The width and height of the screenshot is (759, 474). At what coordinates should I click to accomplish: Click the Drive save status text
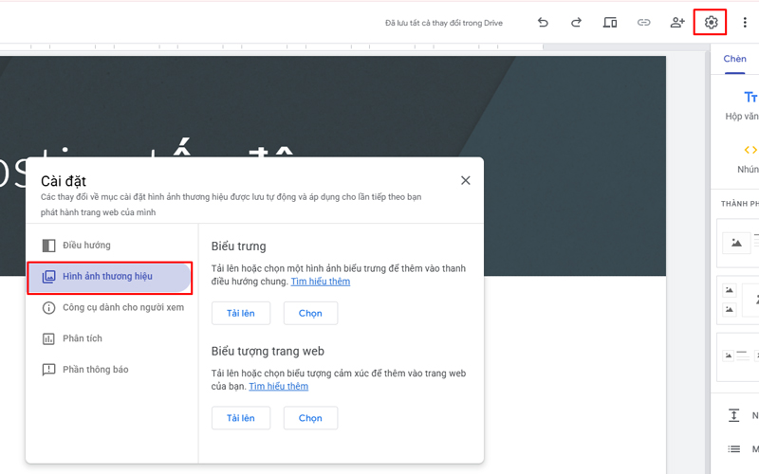[x=444, y=23]
